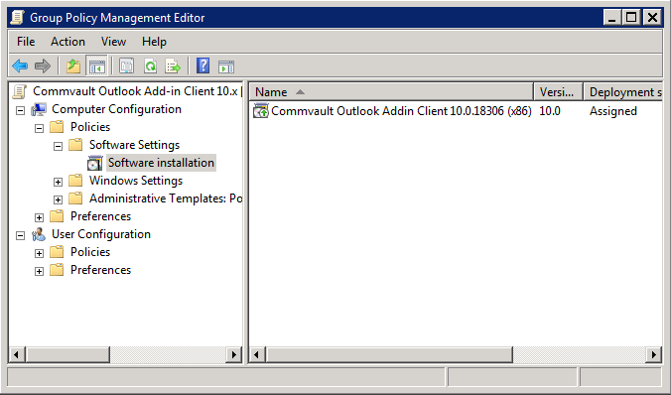Select the Software installation tree item
This screenshot has width=671, height=395.
click(161, 163)
